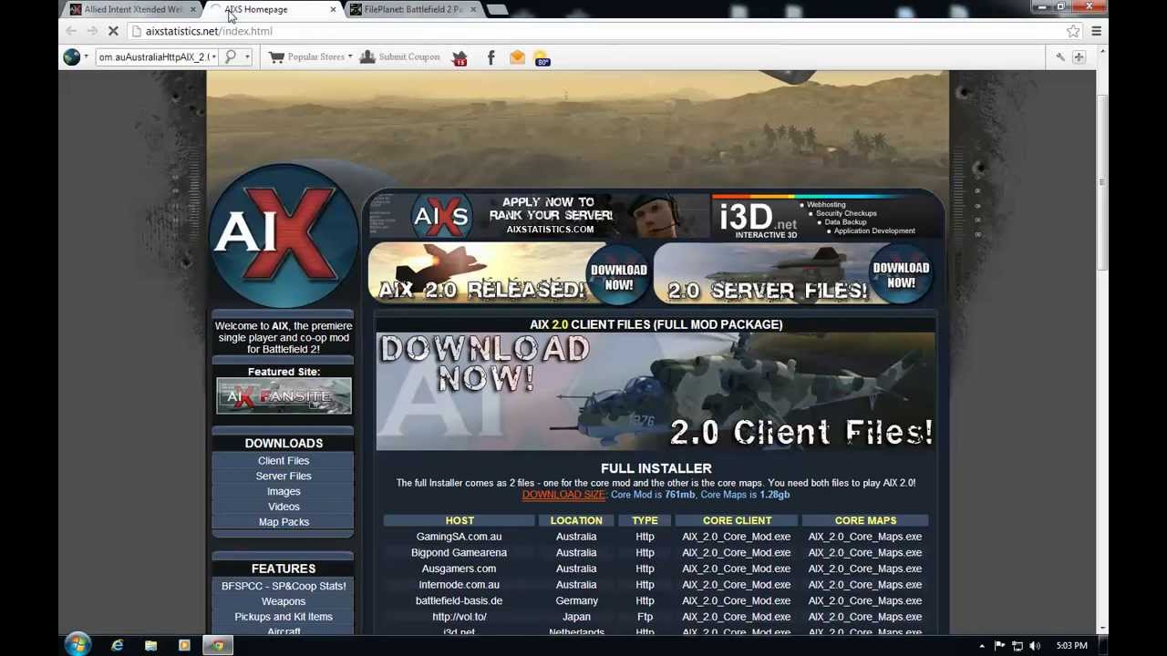The image size is (1167, 656).
Task: Open a new browser tab
Action: [497, 9]
